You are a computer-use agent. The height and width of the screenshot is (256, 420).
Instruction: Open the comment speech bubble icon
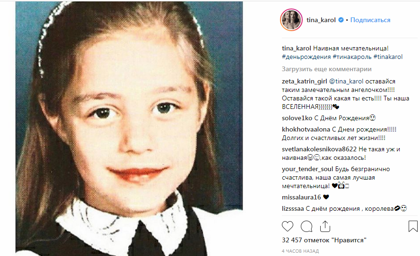click(306, 226)
